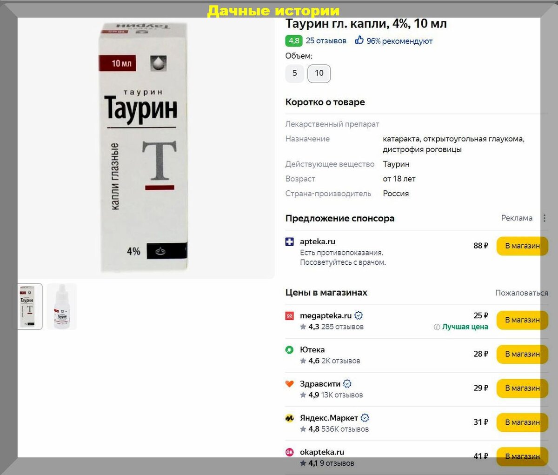Go to Здравсити store via В магазин
This screenshot has height=475, width=558.
(522, 388)
